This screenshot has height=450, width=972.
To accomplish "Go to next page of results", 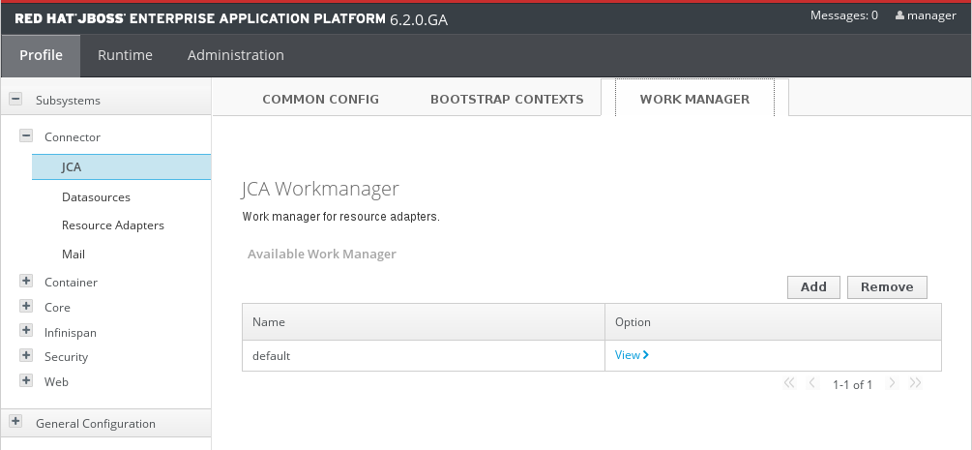I will [x=892, y=384].
